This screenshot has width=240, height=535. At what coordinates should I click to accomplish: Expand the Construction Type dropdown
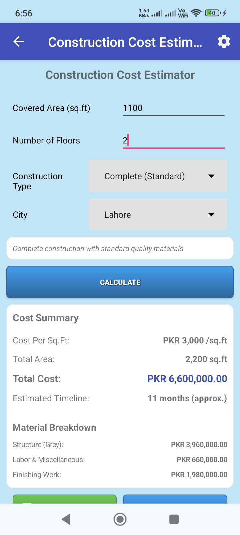pos(158,176)
